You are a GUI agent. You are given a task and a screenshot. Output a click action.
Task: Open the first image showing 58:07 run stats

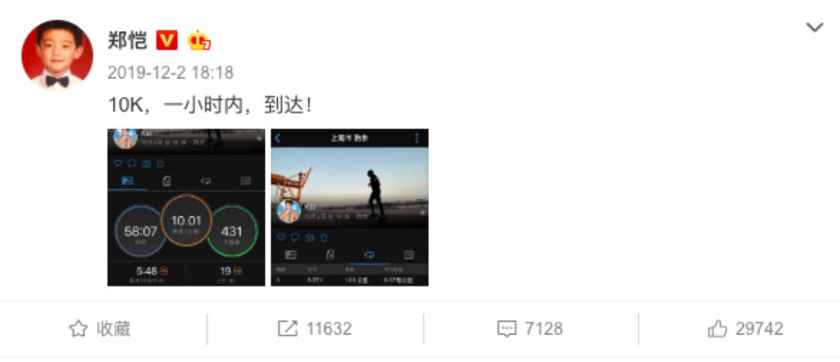(x=187, y=207)
